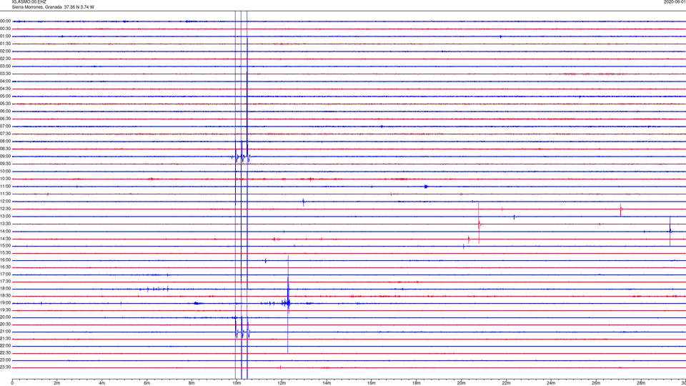
Task: Select the 14:00 row label
Action: [x=5, y=231]
